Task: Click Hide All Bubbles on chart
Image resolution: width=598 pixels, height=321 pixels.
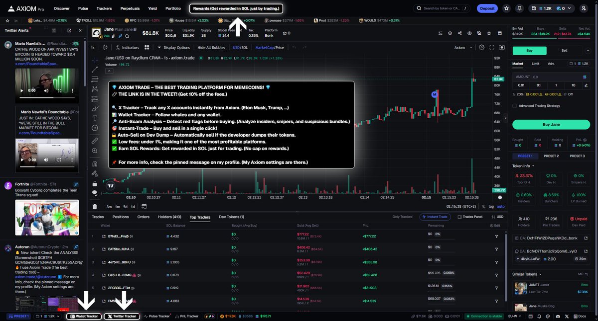Action: pyautogui.click(x=212, y=48)
